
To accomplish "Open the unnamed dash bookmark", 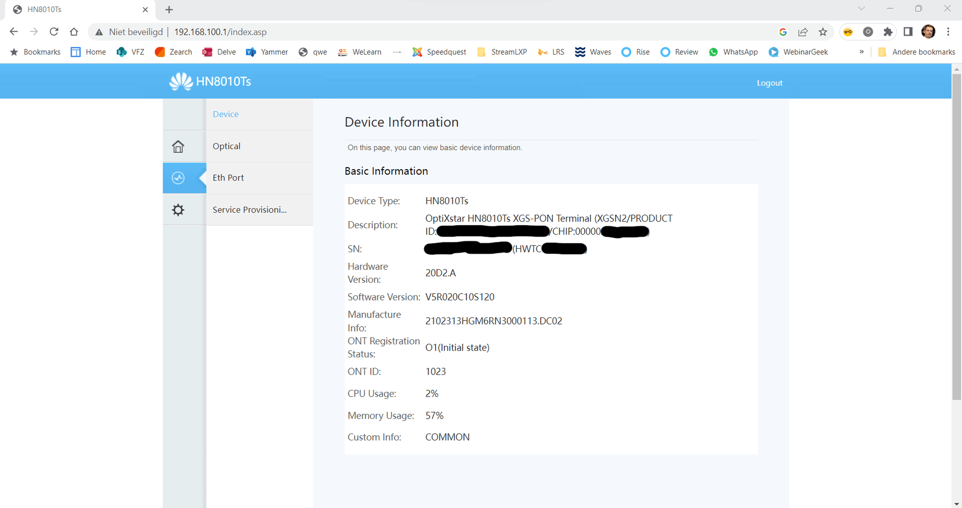I will 397,52.
